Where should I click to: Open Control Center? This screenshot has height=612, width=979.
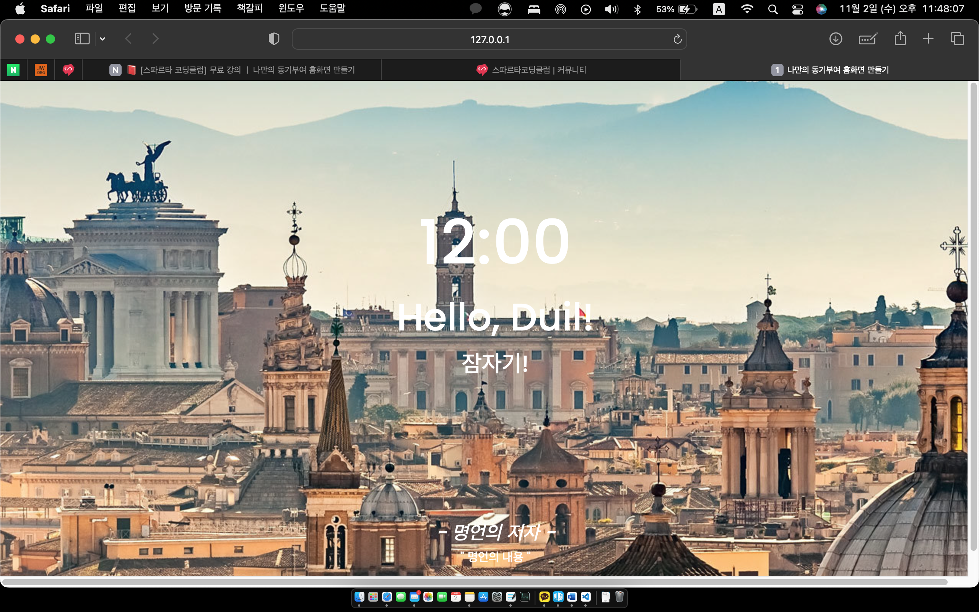[797, 9]
